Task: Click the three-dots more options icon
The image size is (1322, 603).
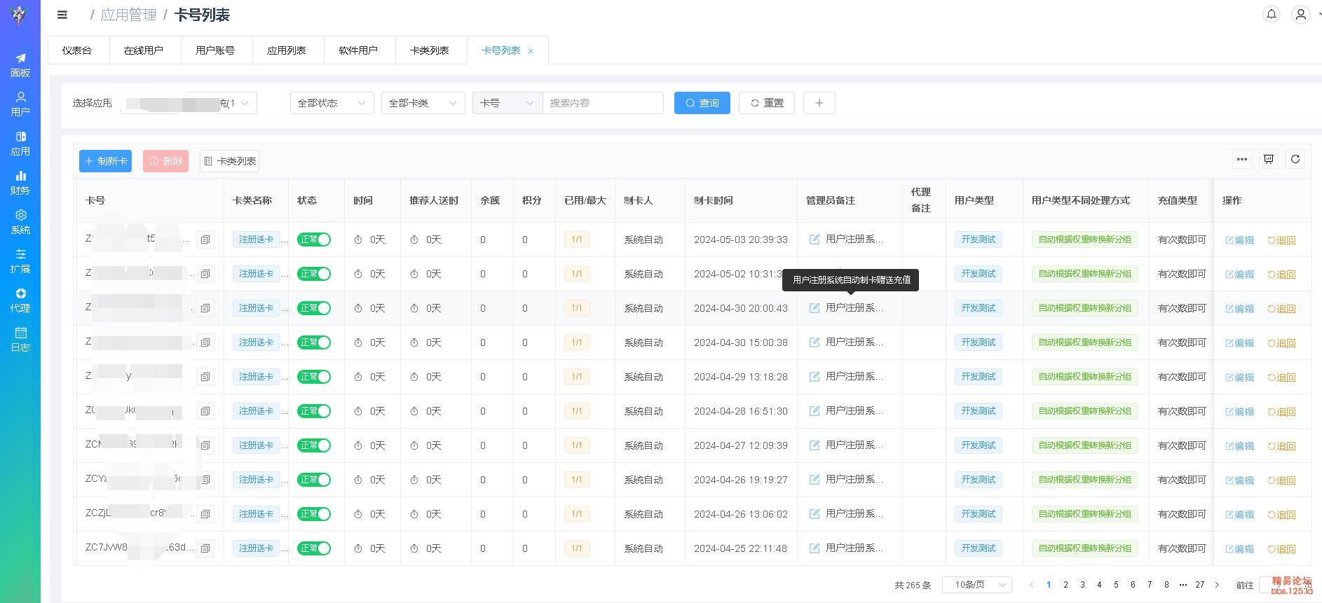Action: point(1242,160)
